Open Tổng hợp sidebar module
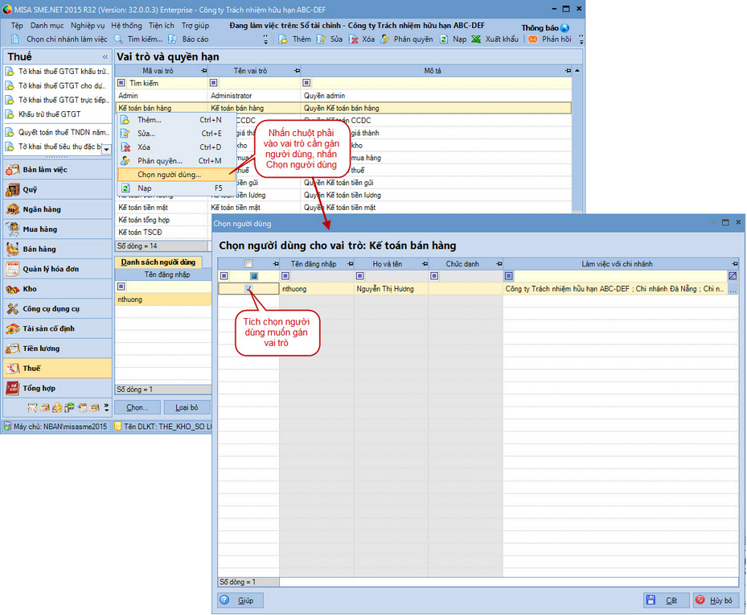Viewport: 747px width, 615px height. [58, 388]
